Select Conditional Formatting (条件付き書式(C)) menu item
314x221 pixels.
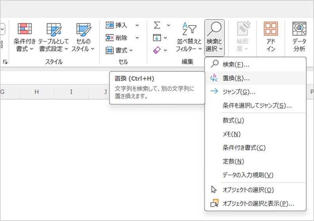click(x=255, y=148)
